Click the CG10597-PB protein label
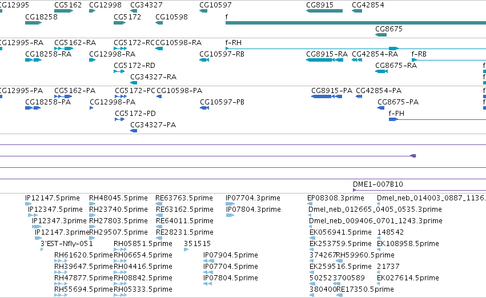 point(222,102)
